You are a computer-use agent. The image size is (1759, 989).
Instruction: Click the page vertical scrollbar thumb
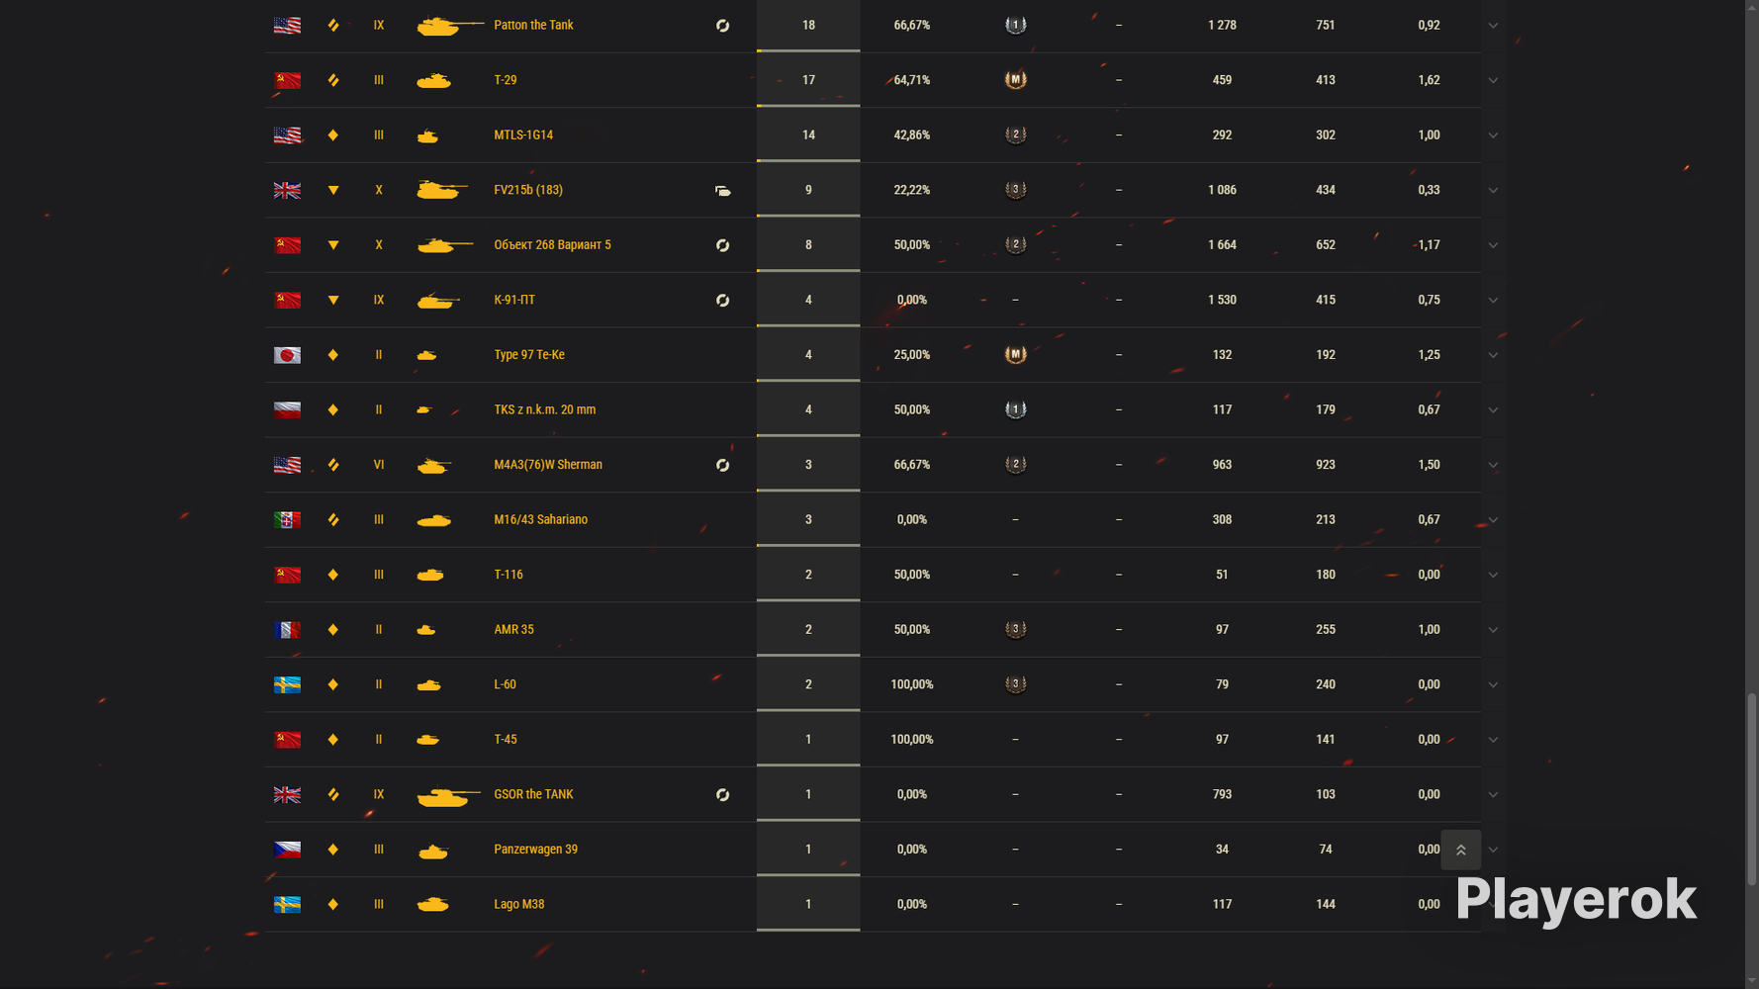tap(1751, 789)
